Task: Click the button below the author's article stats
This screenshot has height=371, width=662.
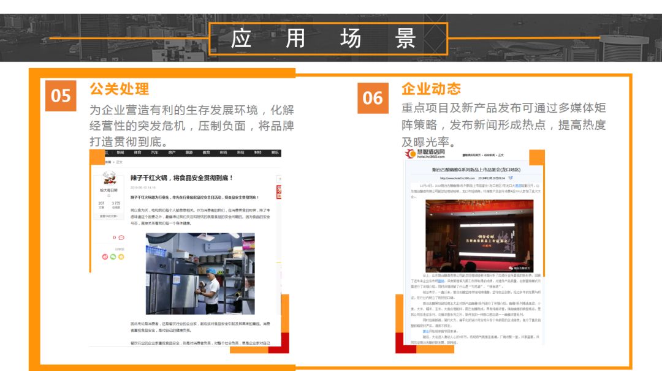Action: [x=108, y=216]
